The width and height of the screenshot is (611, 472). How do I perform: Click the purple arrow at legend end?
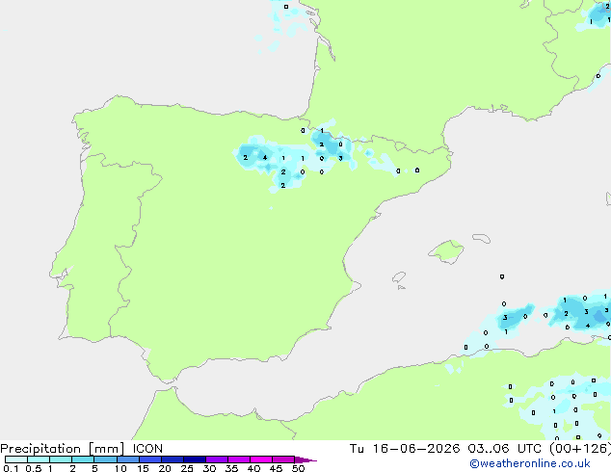305,459
